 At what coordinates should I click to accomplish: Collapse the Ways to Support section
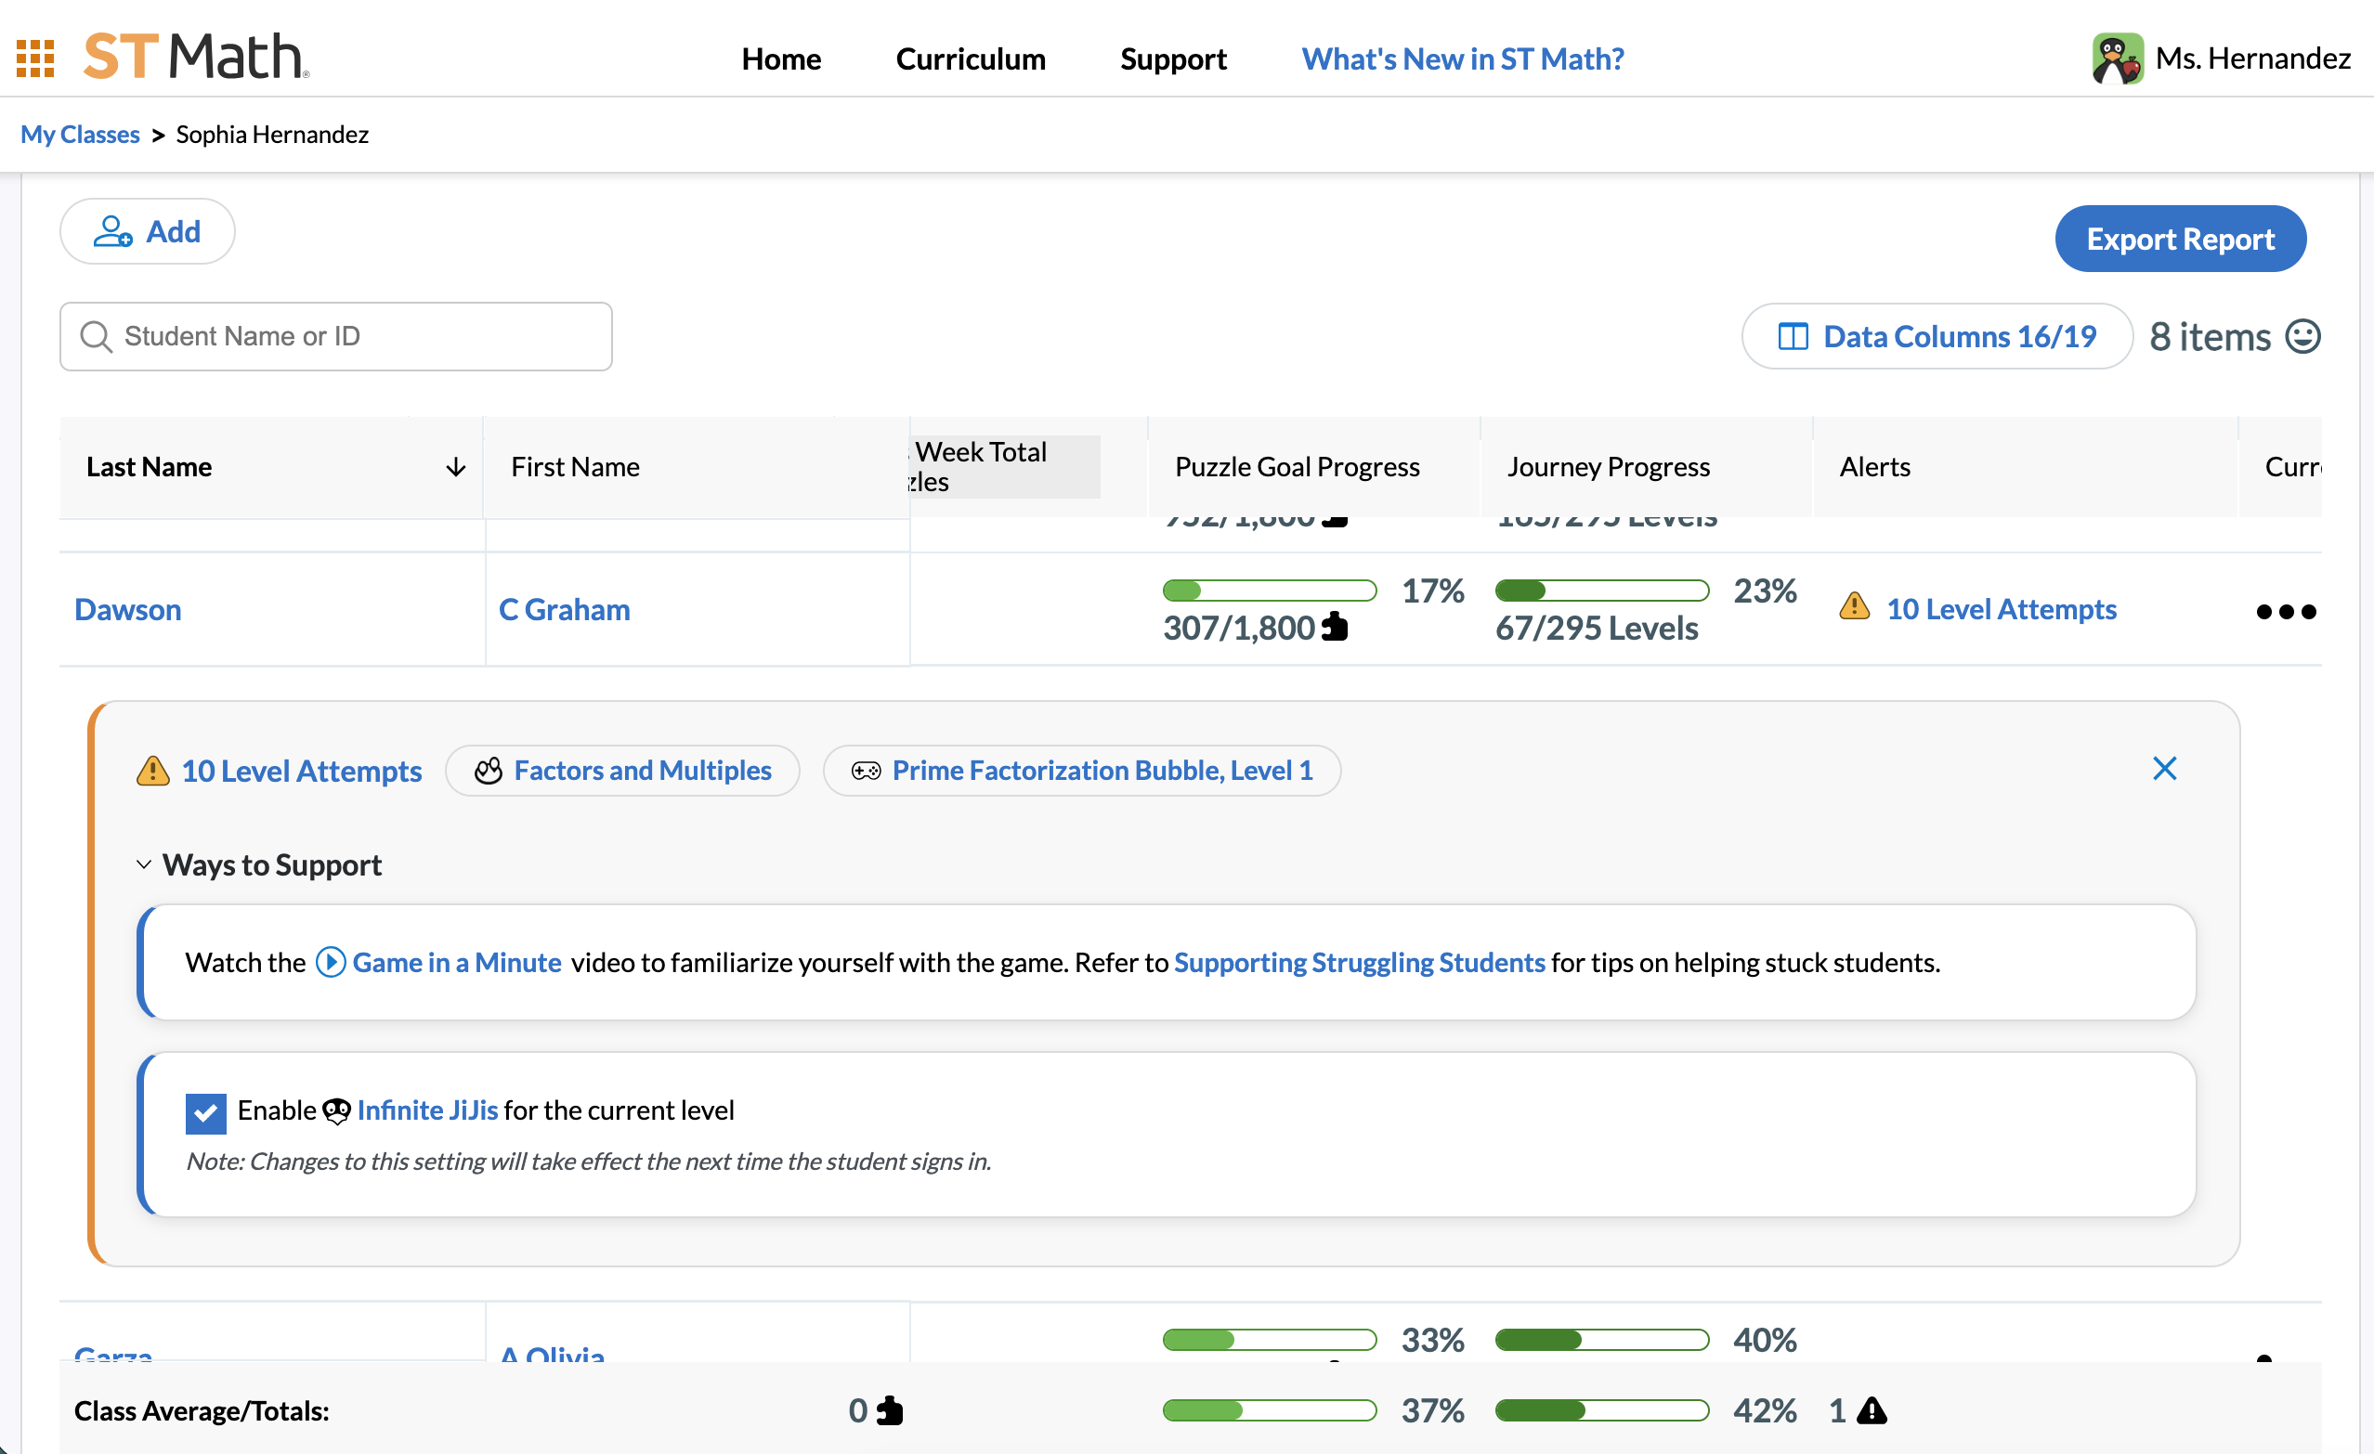[x=144, y=864]
